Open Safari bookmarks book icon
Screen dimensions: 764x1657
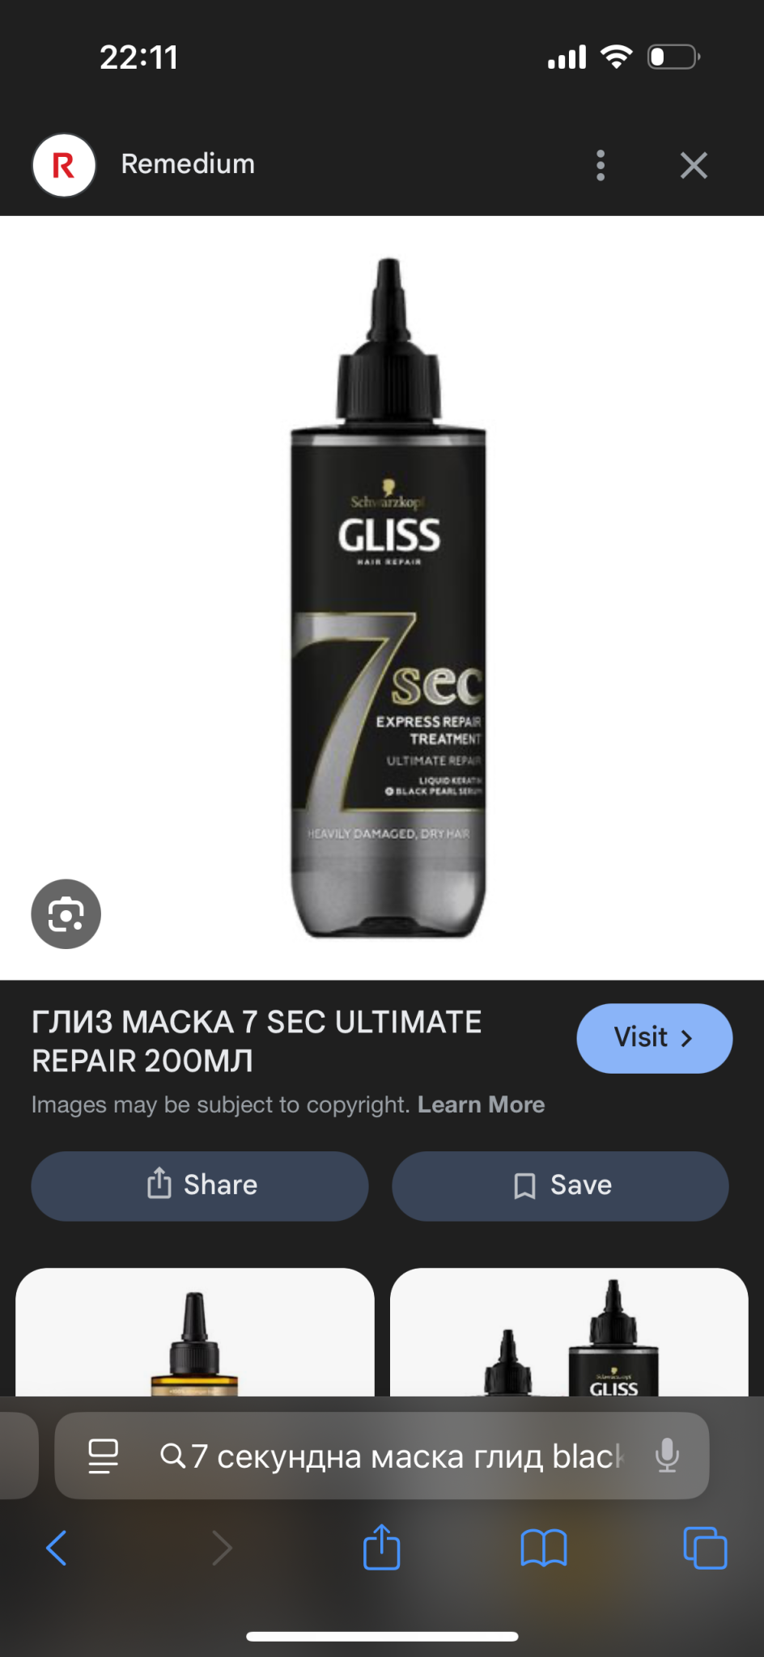[x=544, y=1548]
